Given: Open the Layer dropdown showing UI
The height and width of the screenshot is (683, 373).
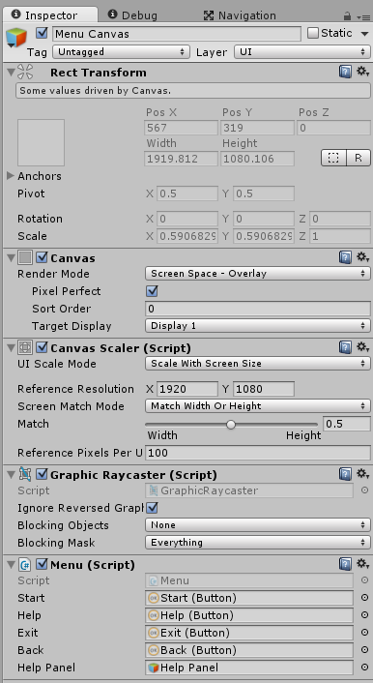Looking at the screenshot, I should coord(302,52).
